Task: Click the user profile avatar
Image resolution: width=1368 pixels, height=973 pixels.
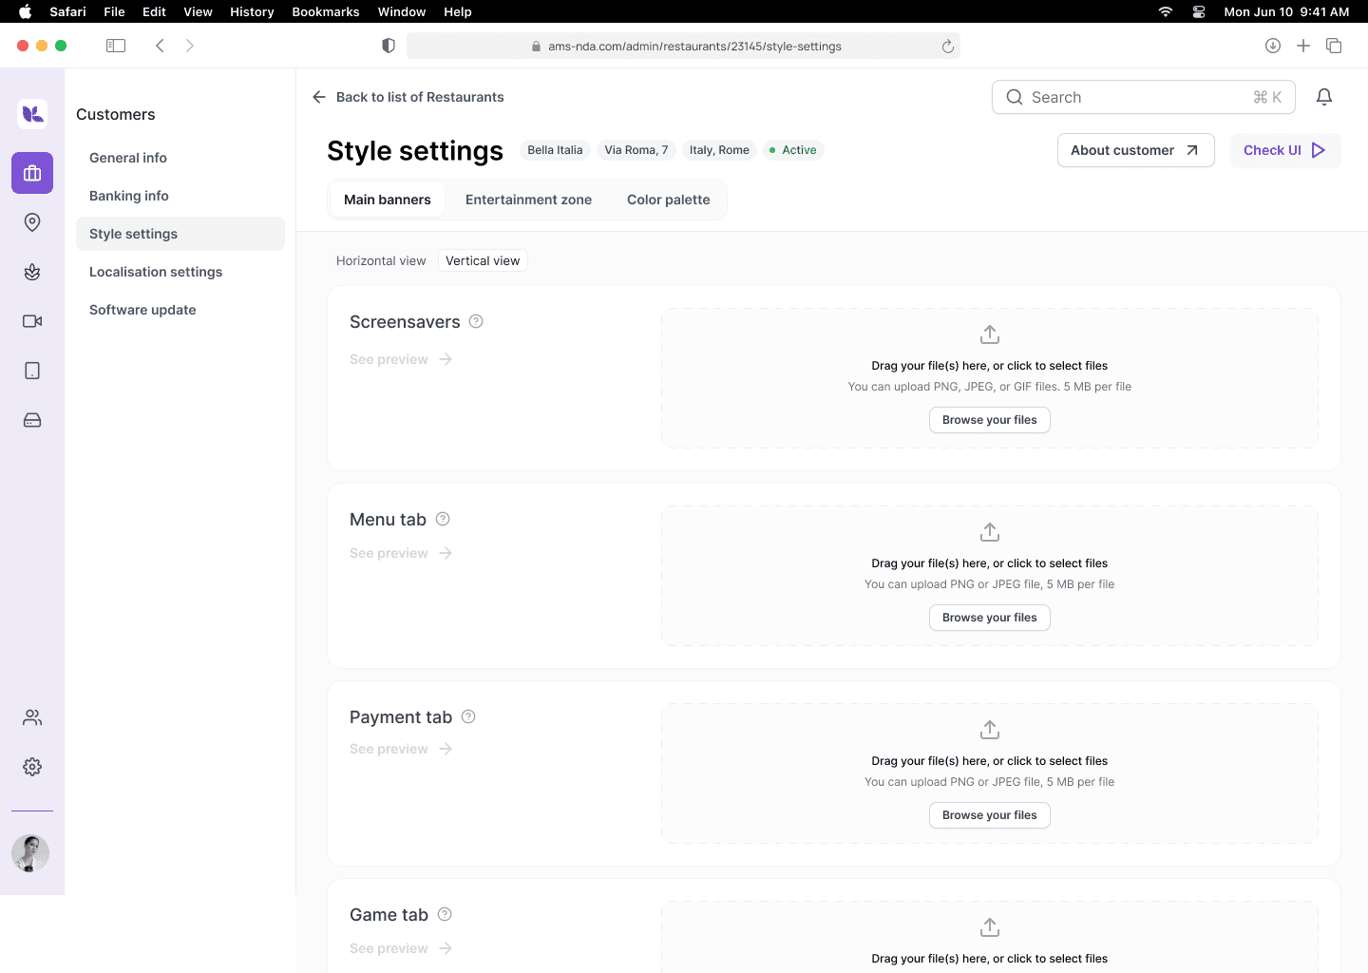Action: coord(30,853)
